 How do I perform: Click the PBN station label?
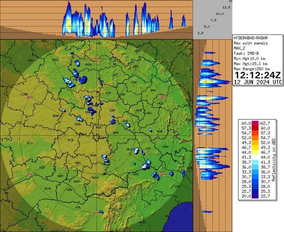(x=30, y=61)
